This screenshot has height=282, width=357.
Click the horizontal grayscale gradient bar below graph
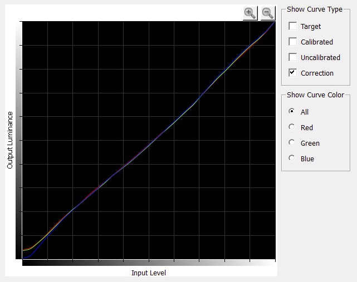coord(149,263)
